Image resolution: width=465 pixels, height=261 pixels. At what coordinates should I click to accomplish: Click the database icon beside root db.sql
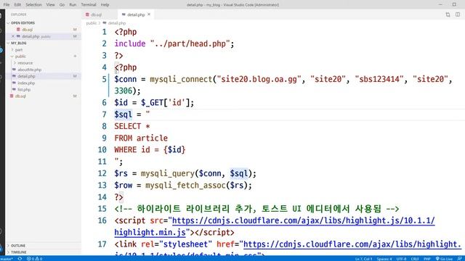[12, 96]
